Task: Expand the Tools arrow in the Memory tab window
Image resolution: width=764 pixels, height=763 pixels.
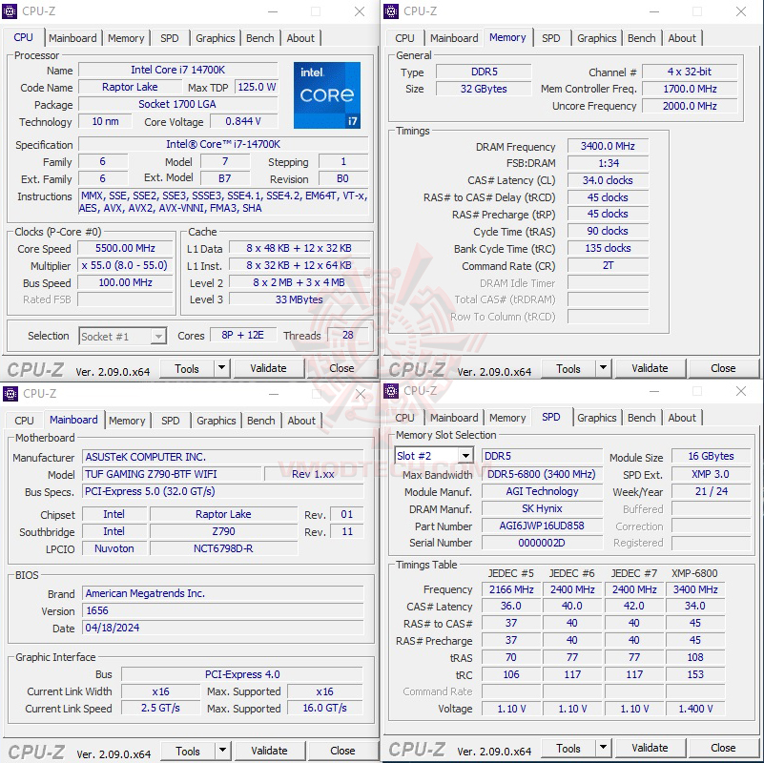Action: (603, 368)
